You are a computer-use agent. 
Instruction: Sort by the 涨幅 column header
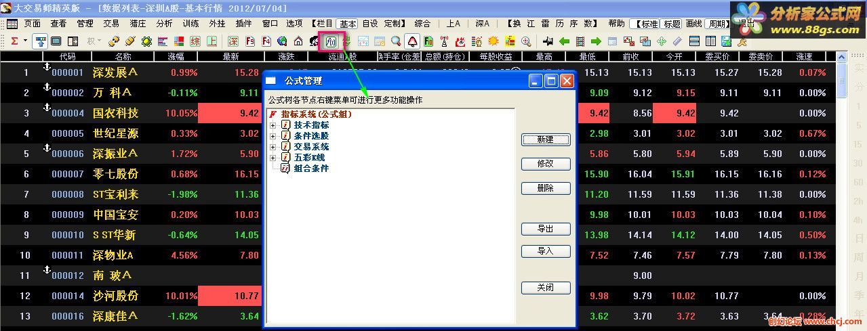coord(175,57)
